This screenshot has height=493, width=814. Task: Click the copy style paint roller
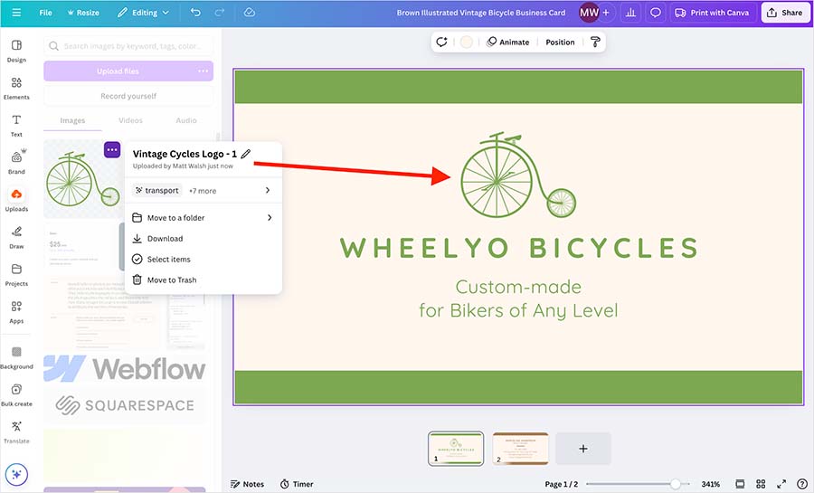pos(595,42)
